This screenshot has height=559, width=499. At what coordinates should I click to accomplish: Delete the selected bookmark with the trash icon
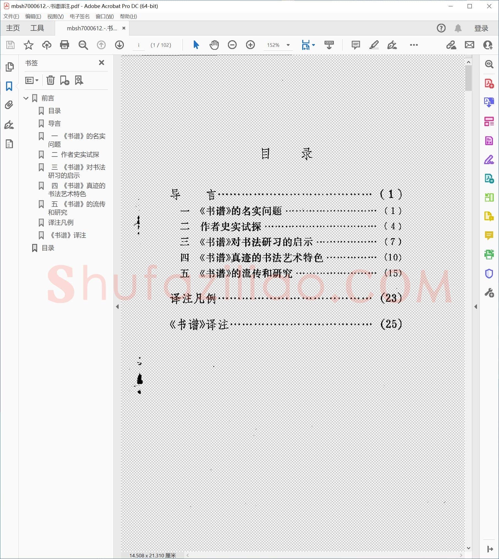coord(50,80)
